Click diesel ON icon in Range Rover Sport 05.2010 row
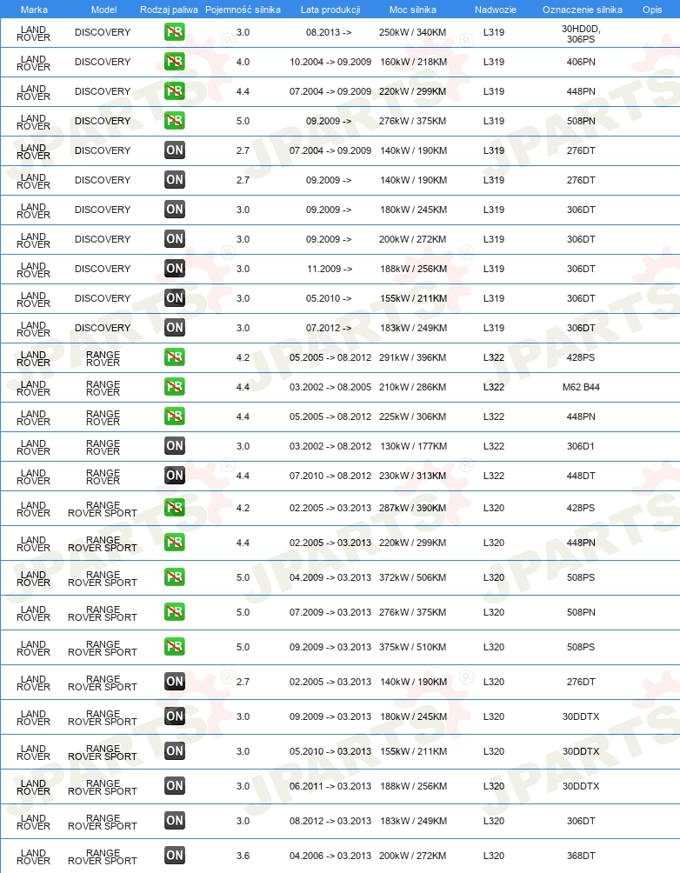The width and height of the screenshot is (680, 873). (x=174, y=751)
